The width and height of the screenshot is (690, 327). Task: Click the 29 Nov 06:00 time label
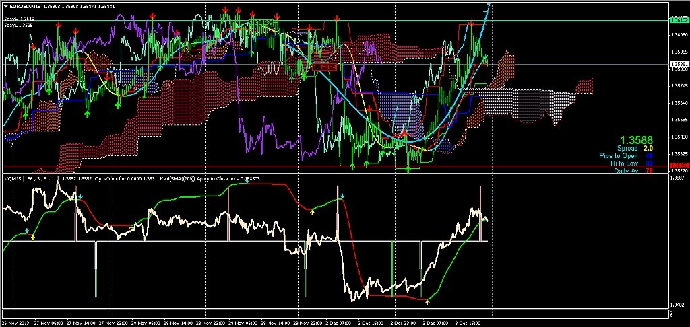[244, 322]
